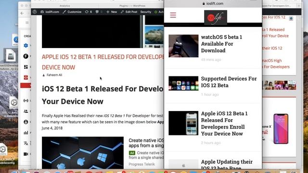Open their IOS 12 link in right window
Screen dimensions: 308x173
click(272, 48)
